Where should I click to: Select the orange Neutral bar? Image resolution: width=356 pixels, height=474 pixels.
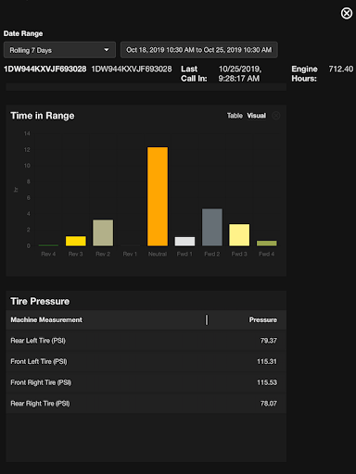pyautogui.click(x=158, y=196)
